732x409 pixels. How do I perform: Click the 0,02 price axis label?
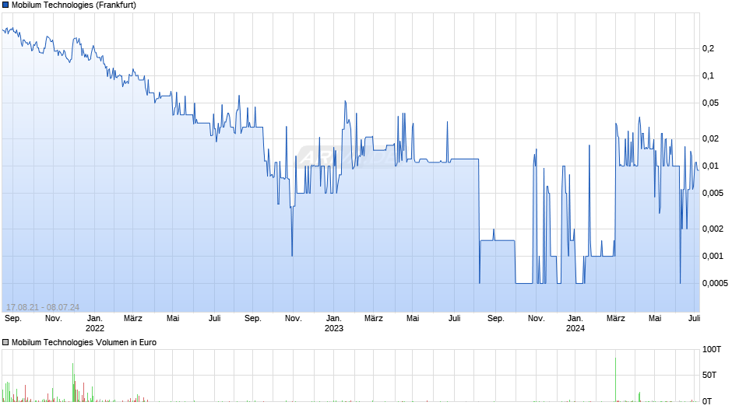(x=710, y=138)
